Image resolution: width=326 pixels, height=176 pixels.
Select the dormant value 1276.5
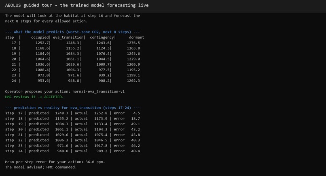click(133, 43)
